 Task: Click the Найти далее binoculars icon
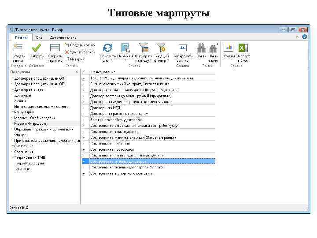pyautogui.click(x=213, y=48)
